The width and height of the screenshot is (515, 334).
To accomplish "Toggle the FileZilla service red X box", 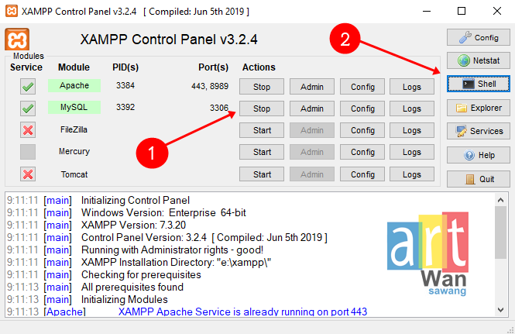I will [28, 130].
